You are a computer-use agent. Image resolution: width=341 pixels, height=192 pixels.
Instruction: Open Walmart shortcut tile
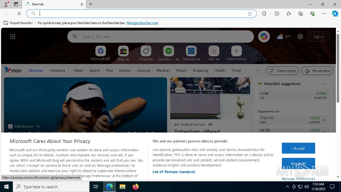pyautogui.click(x=191, y=53)
